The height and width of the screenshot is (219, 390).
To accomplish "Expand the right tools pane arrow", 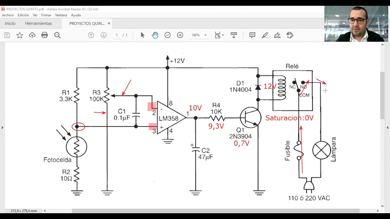I will point(388,127).
